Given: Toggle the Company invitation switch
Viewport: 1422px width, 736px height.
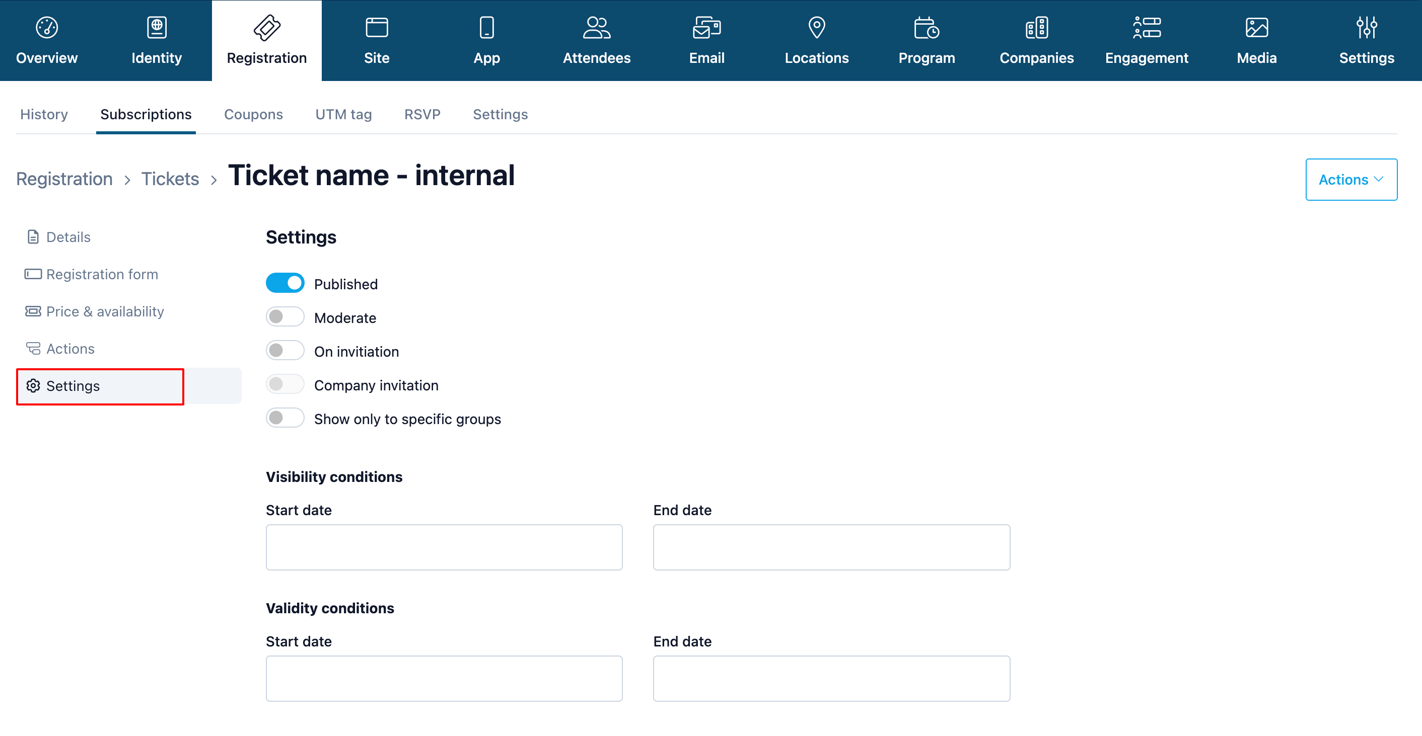Looking at the screenshot, I should click(285, 384).
